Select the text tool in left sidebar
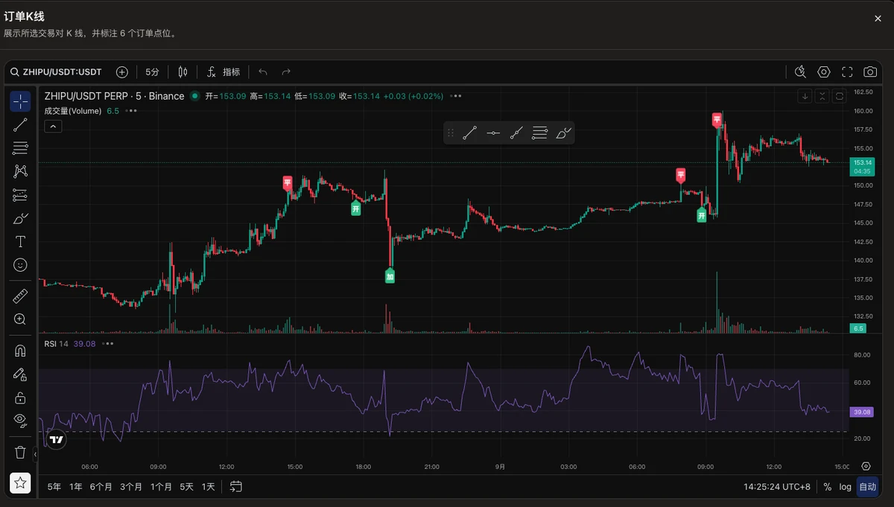Screen dimensions: 894x507 click(20, 241)
